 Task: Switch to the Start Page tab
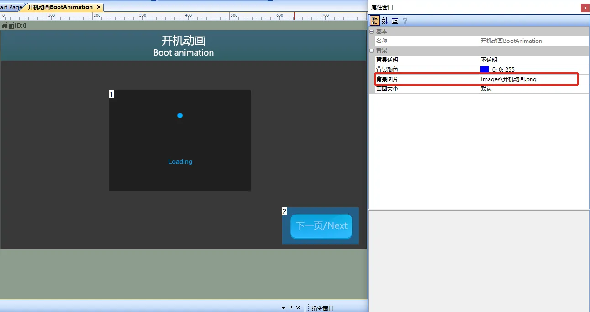(11, 7)
